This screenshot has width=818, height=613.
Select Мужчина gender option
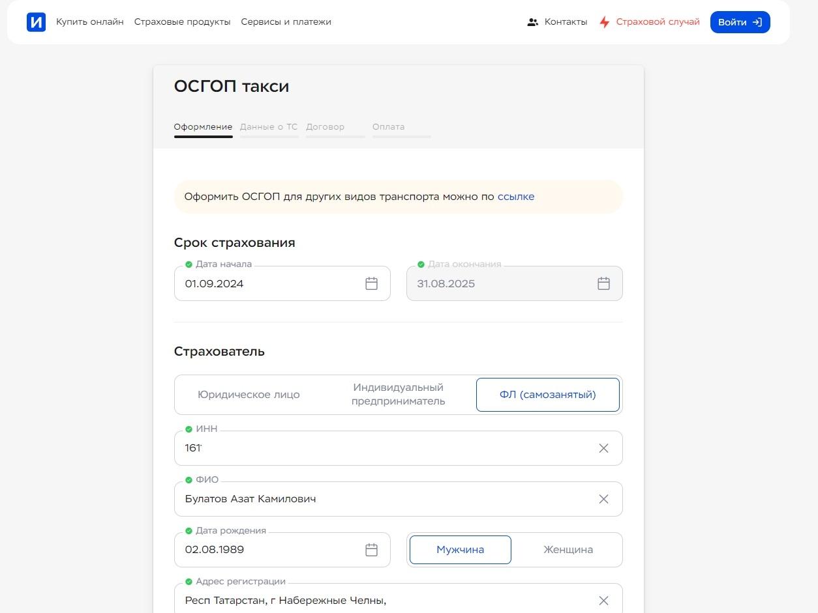tap(460, 550)
